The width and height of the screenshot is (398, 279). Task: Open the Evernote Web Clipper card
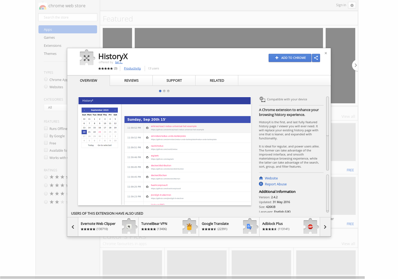(x=108, y=227)
